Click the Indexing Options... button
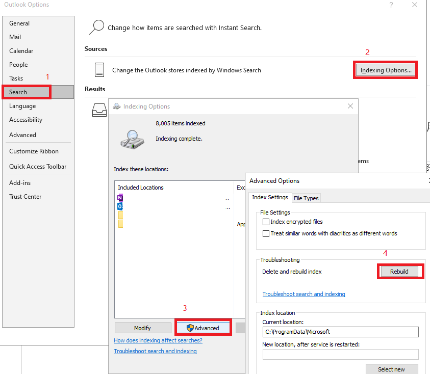This screenshot has height=374, width=430. [386, 70]
